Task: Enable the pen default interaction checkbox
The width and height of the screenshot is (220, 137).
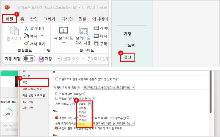Action: click(x=57, y=79)
